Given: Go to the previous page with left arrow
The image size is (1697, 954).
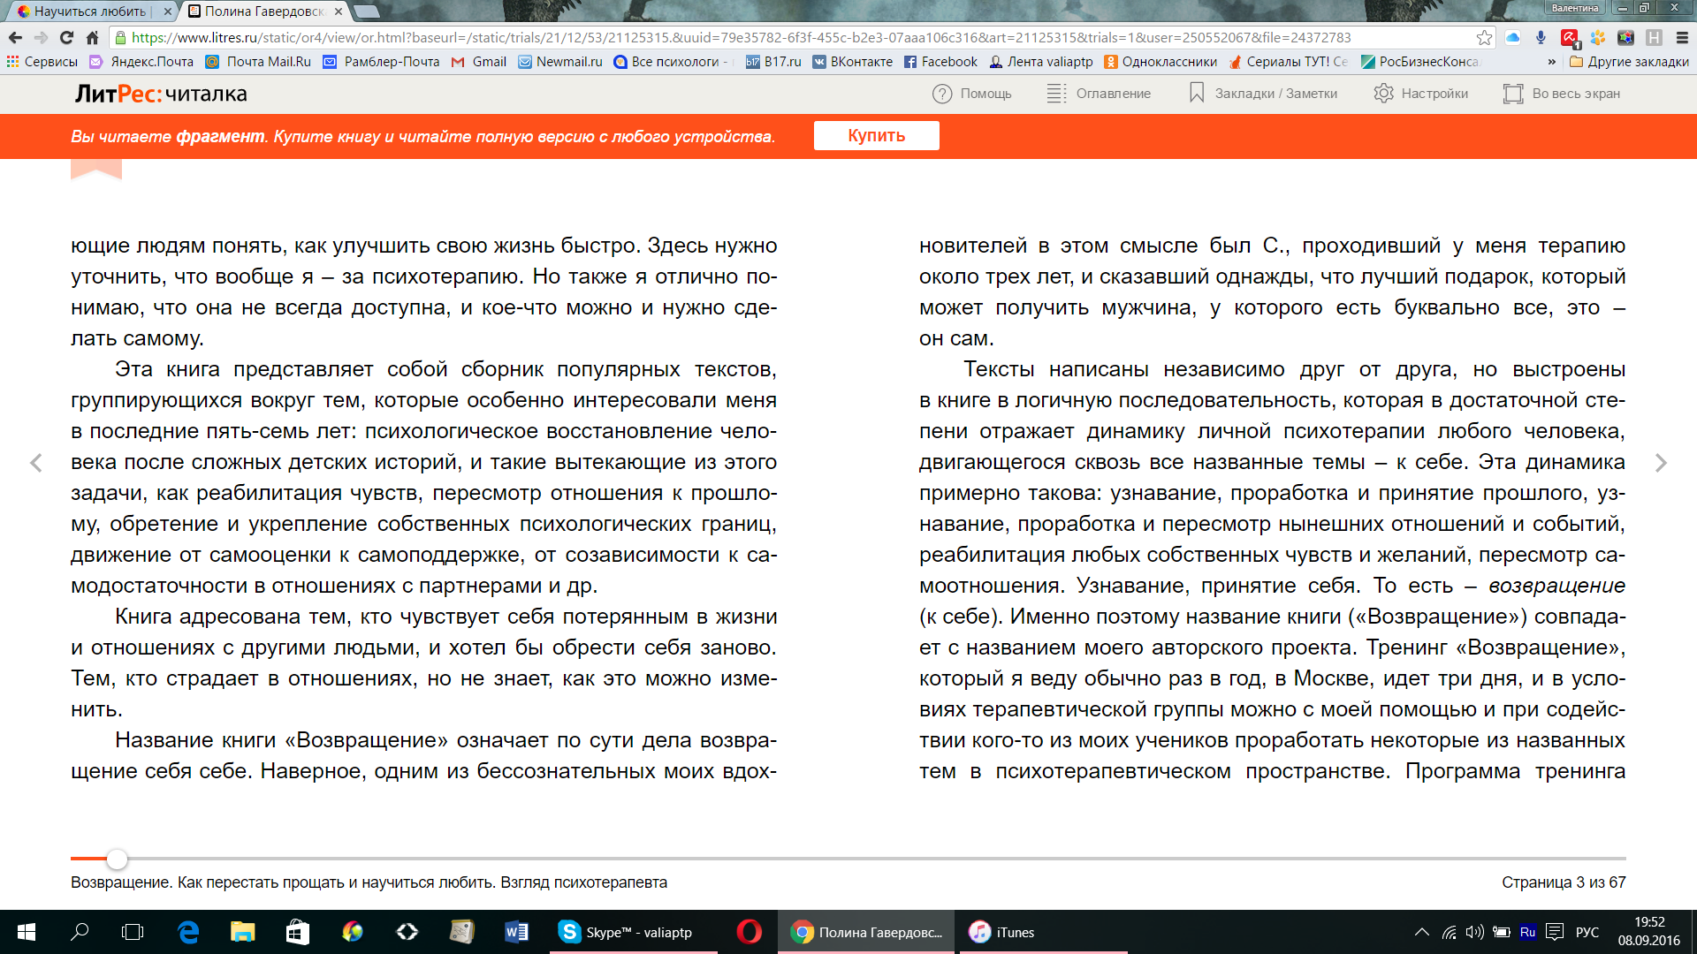Looking at the screenshot, I should pyautogui.click(x=36, y=462).
